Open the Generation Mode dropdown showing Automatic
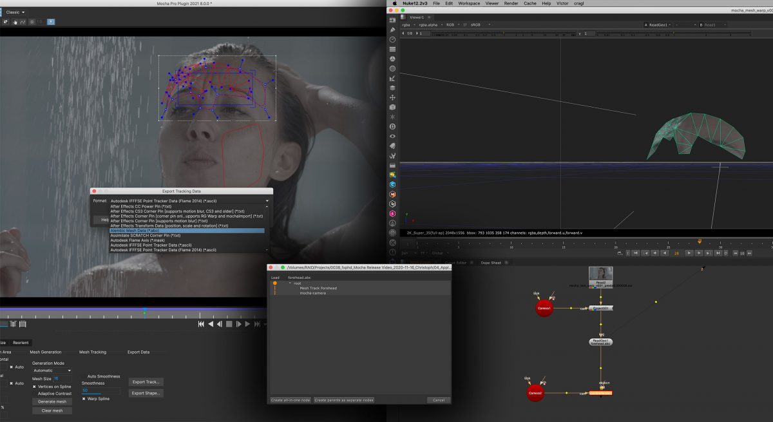Image resolution: width=773 pixels, height=422 pixels. coord(52,370)
